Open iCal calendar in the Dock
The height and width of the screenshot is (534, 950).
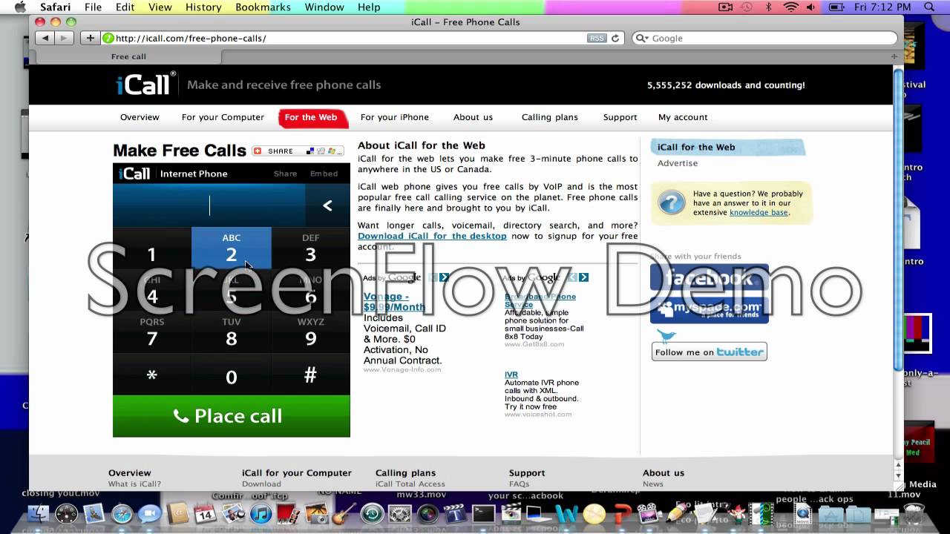click(x=205, y=514)
